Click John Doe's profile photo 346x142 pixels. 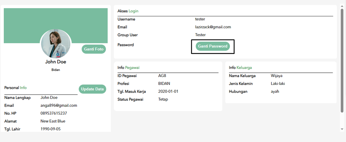56,44
